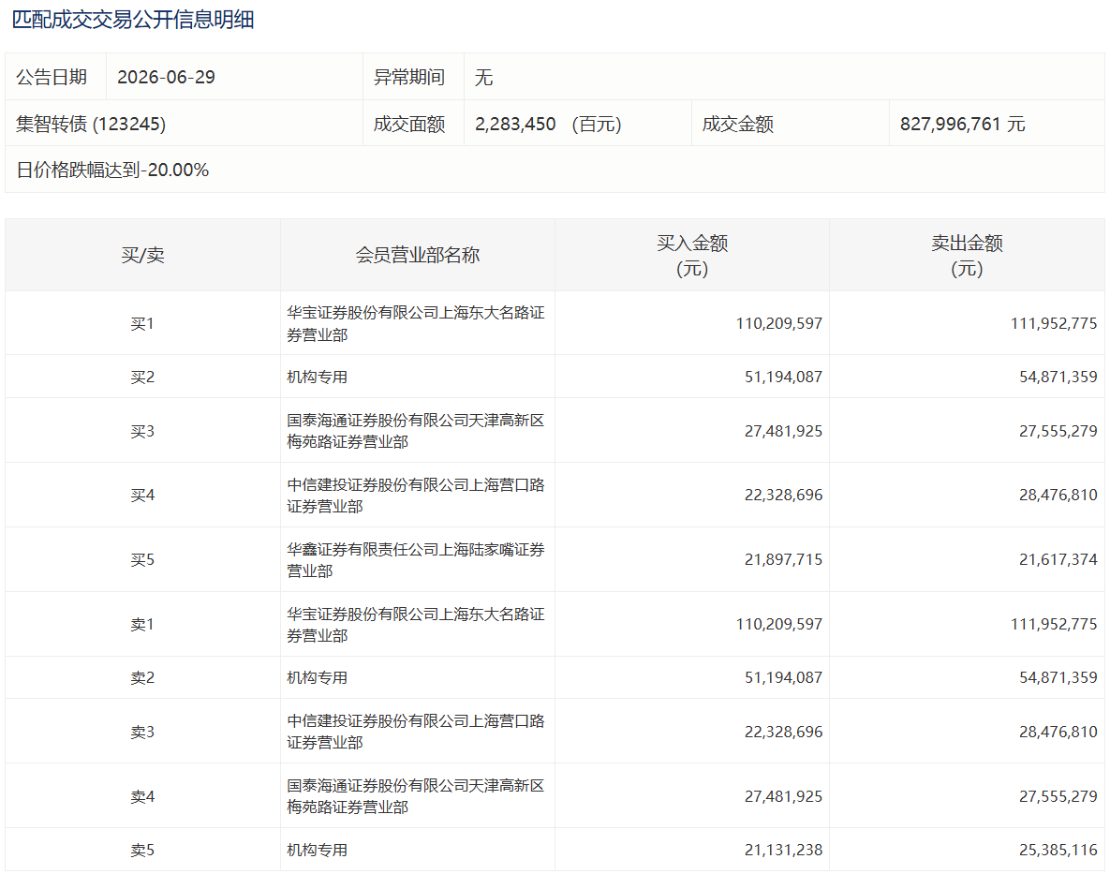Click the 卖4 row label
This screenshot has height=874, width=1110.
142,797
